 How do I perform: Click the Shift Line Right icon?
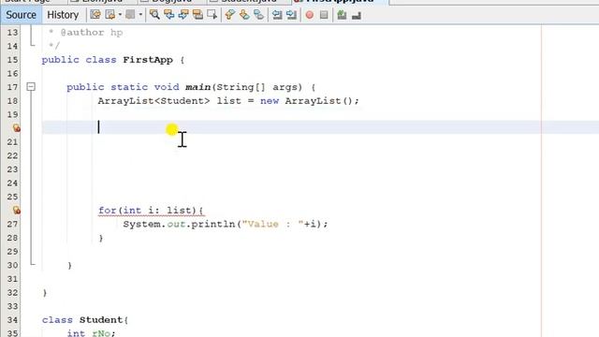(291, 15)
